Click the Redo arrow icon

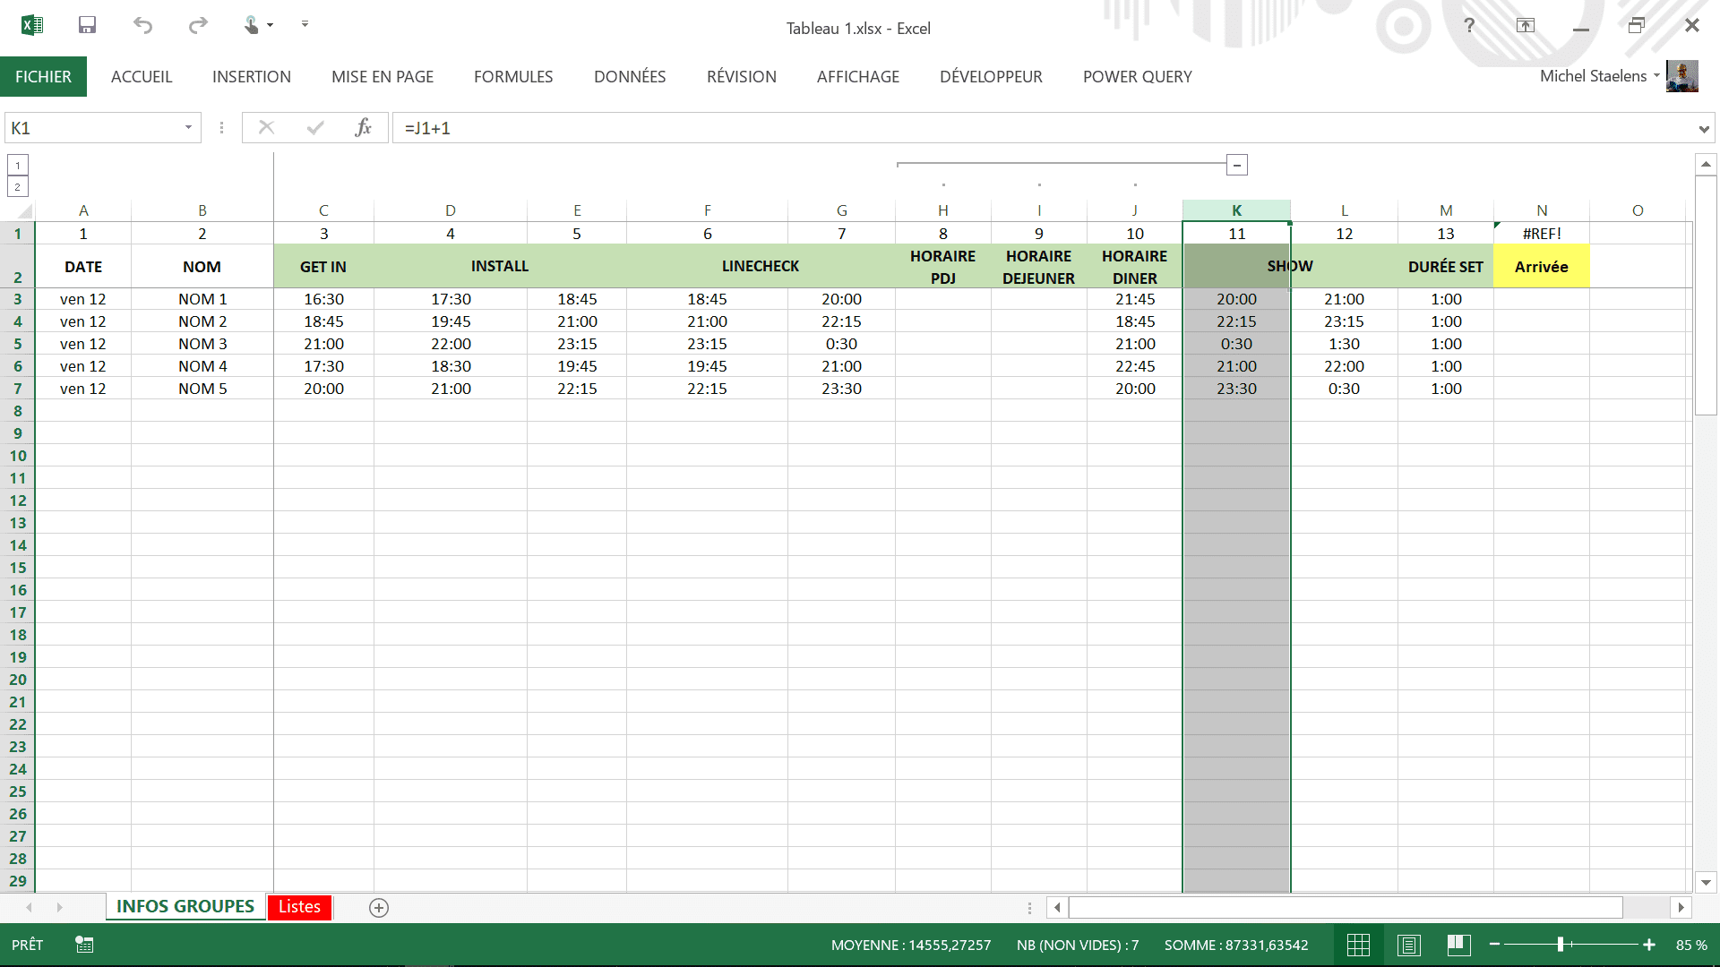pos(198,25)
